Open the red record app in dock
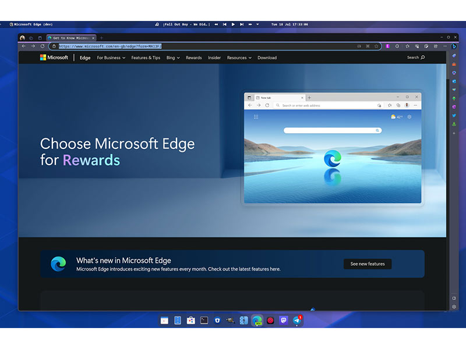Image resolution: width=466 pixels, height=349 pixels. click(270, 320)
